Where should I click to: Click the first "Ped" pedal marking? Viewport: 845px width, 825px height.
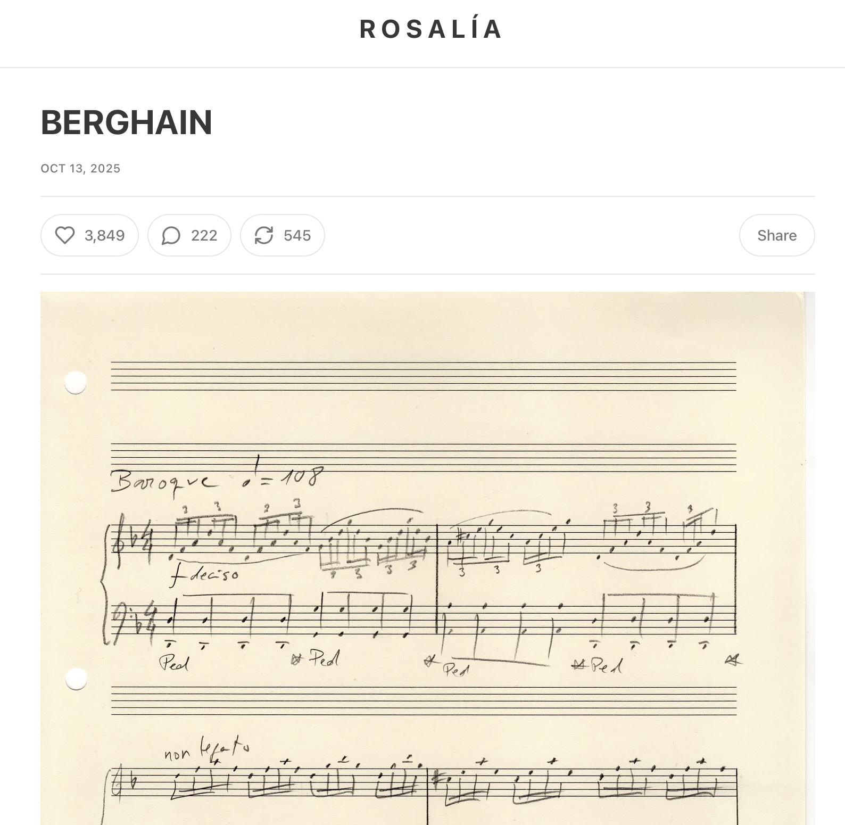click(x=174, y=663)
